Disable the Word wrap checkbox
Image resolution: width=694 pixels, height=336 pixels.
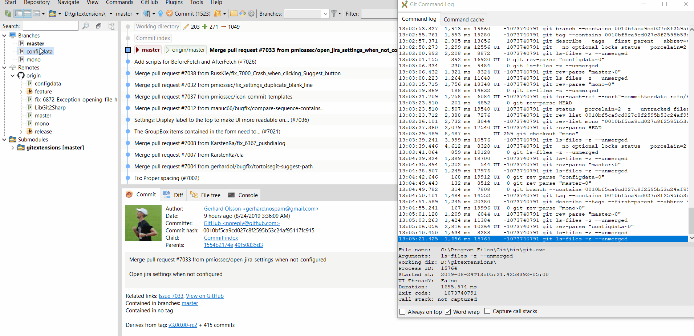(448, 312)
